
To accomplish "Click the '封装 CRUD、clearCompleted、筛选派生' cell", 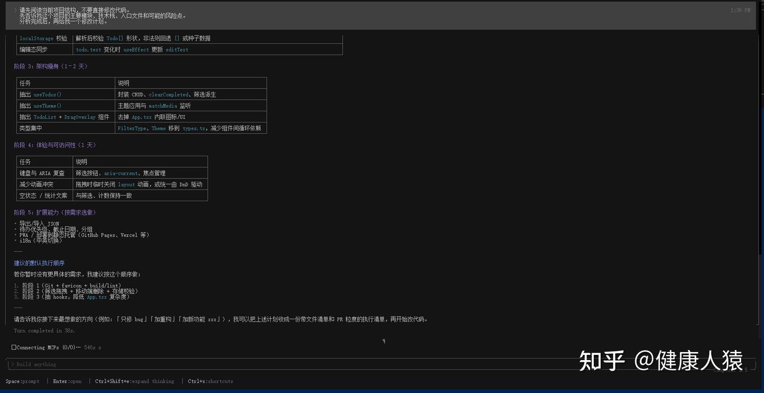I will coord(191,94).
